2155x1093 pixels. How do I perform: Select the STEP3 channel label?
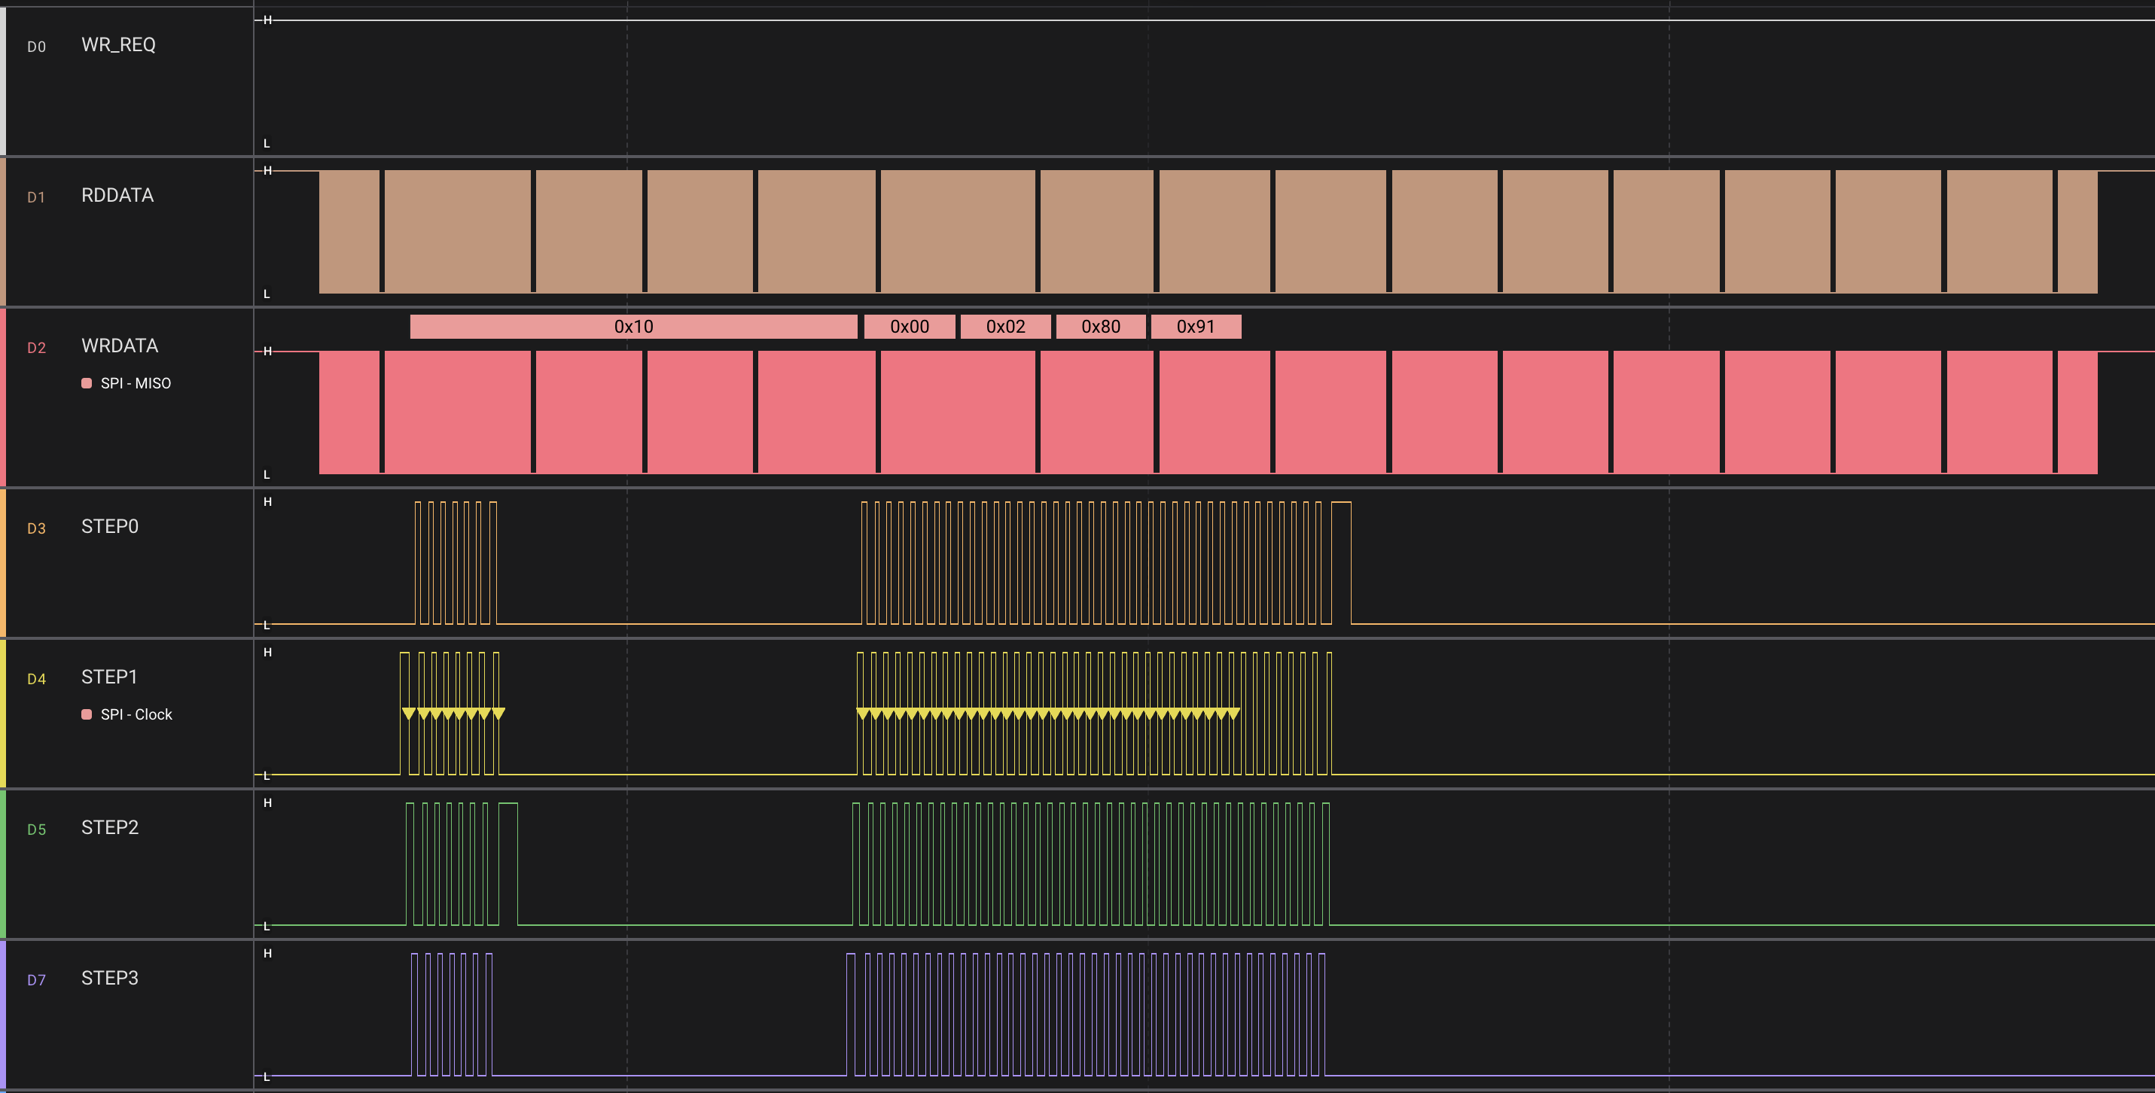click(x=110, y=979)
